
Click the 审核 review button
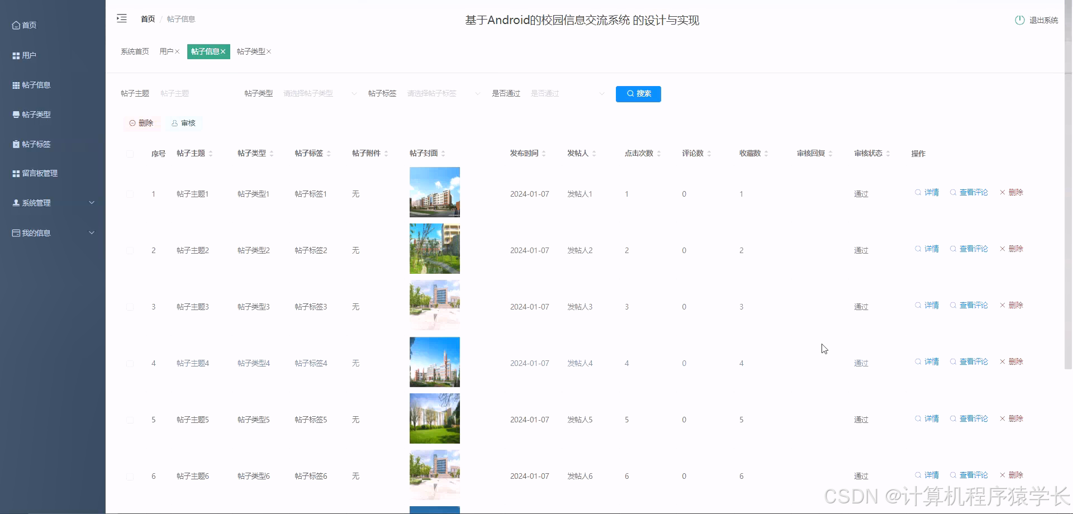tap(184, 123)
